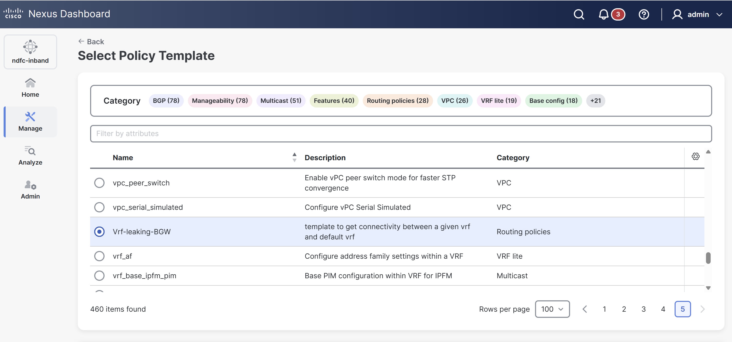Expand the admin account menu chevron
This screenshot has width=732, height=342.
coord(719,14)
